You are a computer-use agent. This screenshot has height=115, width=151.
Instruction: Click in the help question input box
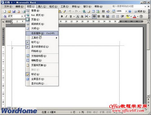(x=128, y=7)
